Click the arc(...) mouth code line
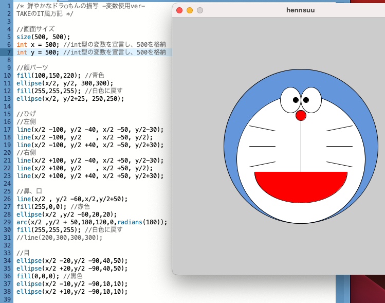The image size is (385, 303). 92,222
